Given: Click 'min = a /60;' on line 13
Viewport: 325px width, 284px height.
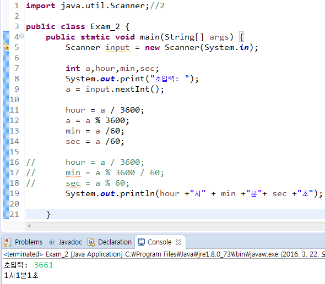Looking at the screenshot, I should (x=95, y=131).
